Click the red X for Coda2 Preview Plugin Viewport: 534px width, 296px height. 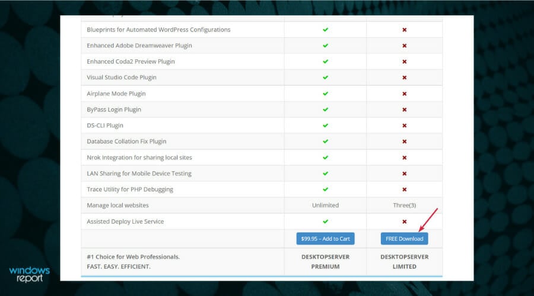(404, 62)
